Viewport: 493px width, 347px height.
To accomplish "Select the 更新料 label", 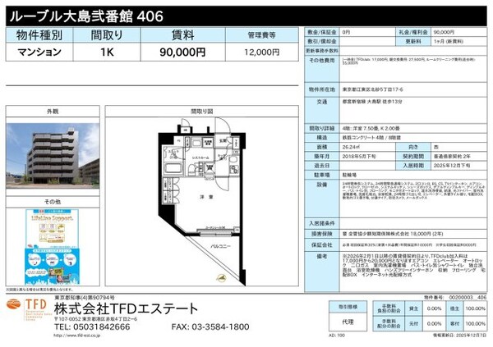I will click(x=413, y=41).
